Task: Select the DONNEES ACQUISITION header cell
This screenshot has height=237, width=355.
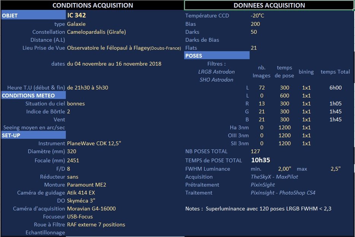Action: click(x=269, y=5)
